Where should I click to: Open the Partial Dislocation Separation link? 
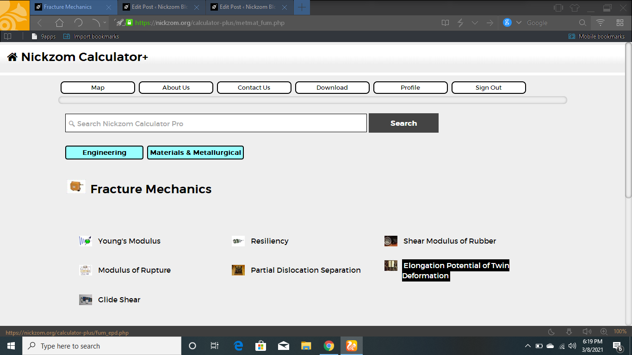click(x=306, y=270)
